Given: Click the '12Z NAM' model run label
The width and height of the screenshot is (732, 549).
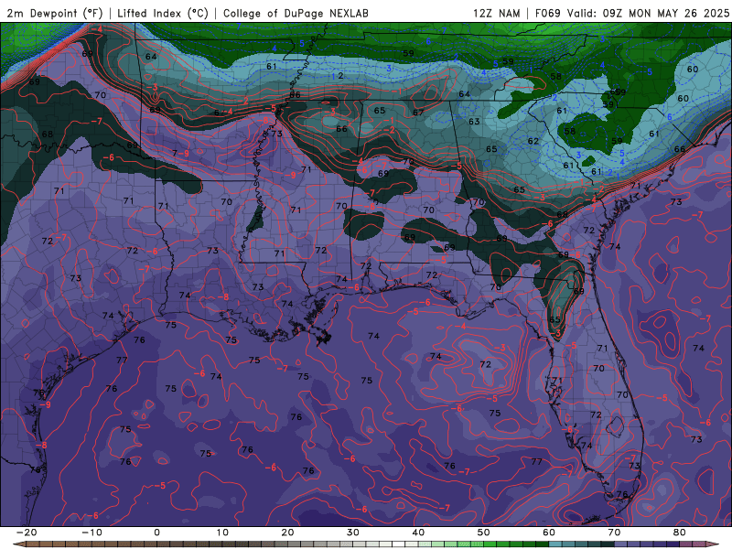Looking at the screenshot, I should [x=496, y=13].
